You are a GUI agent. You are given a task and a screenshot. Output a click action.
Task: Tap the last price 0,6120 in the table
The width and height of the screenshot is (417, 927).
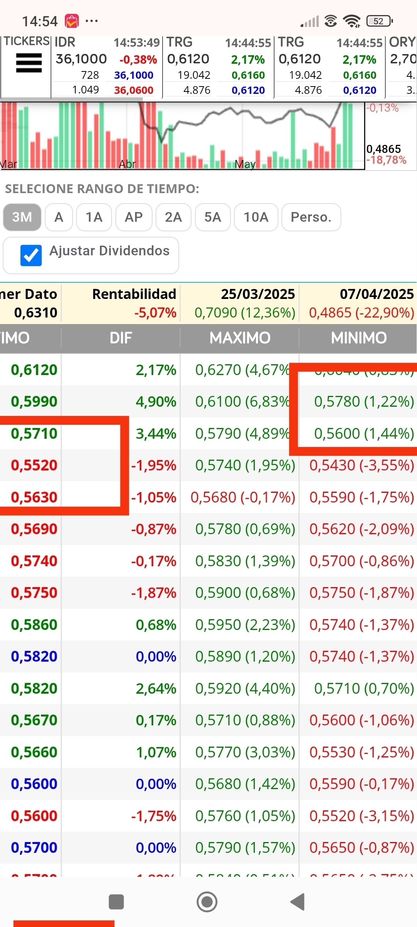click(34, 370)
